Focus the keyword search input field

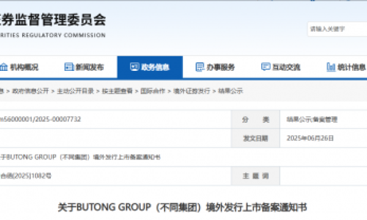click(x=337, y=29)
